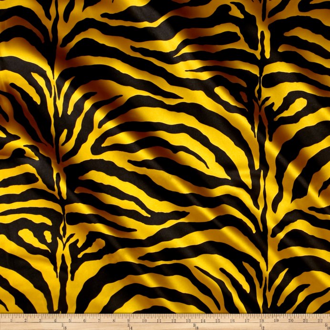Click the number 13 on the ruler
Image resolution: width=330 pixels, height=330 pixels.
[x=188, y=320]
